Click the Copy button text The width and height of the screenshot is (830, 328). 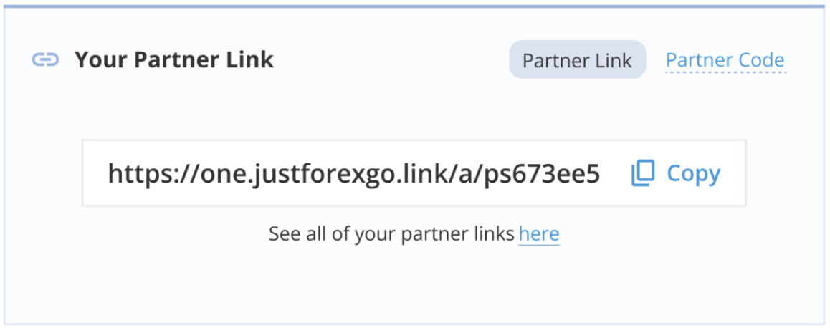pos(693,173)
